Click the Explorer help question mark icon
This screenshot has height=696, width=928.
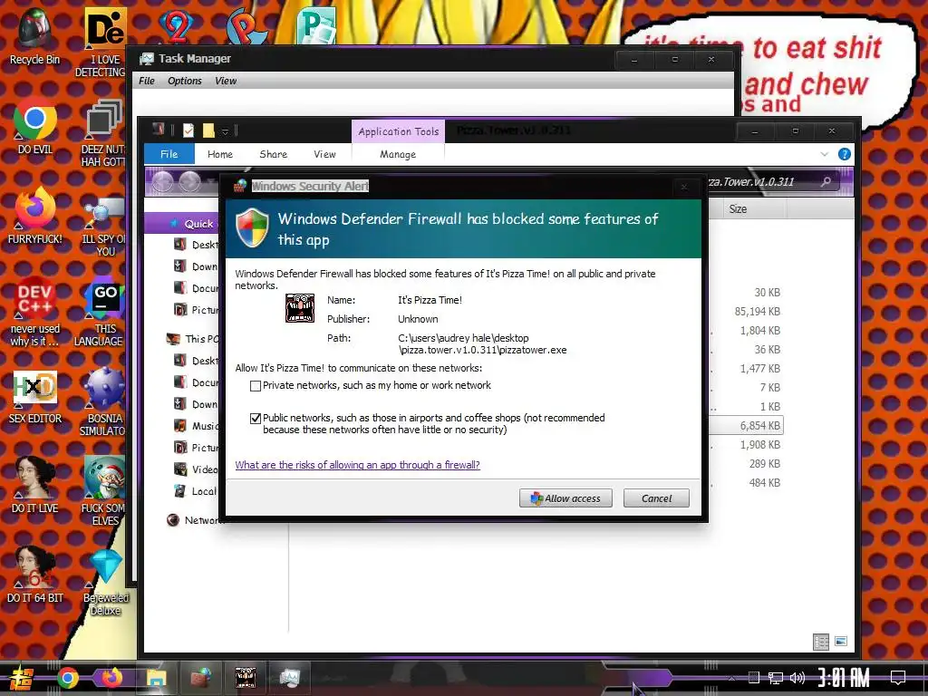[x=845, y=154]
